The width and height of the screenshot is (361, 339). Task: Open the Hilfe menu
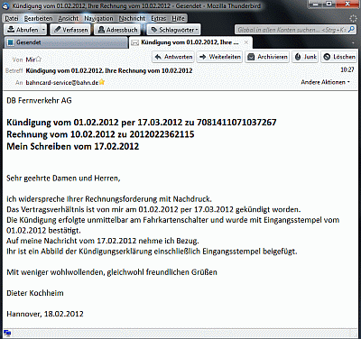[x=178, y=19]
